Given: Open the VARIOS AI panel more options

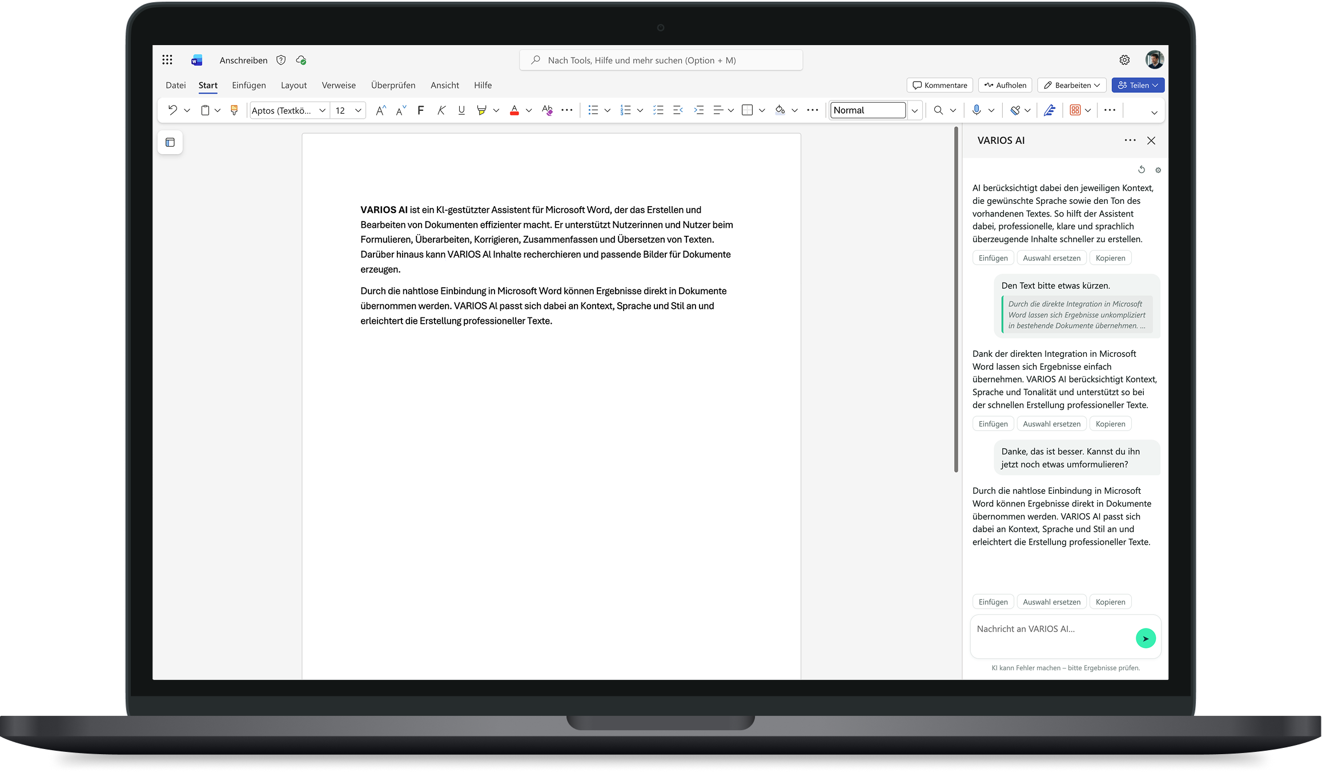Looking at the screenshot, I should point(1130,140).
